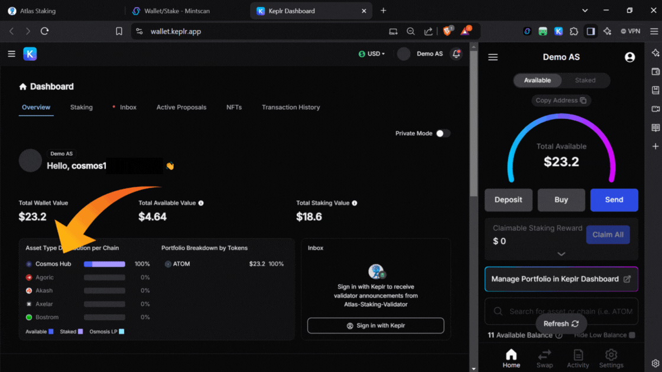Enable the Hide Low Balance checkbox

click(x=632, y=335)
